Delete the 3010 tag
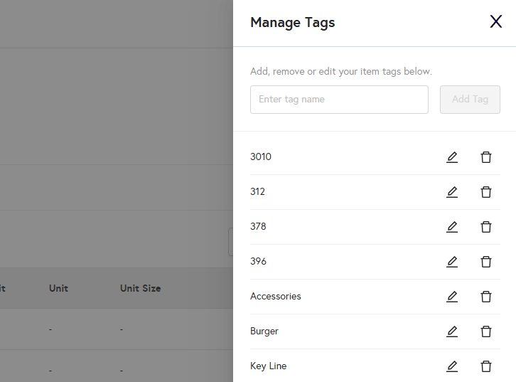The height and width of the screenshot is (382, 516). pos(486,157)
